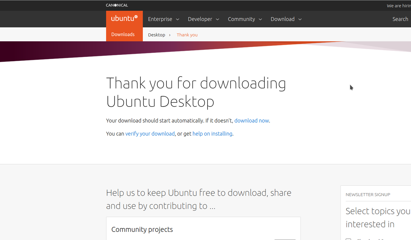Viewport: 411px width, 240px height.
Task: Click Desktop in the breadcrumb trail
Action: [x=157, y=34]
